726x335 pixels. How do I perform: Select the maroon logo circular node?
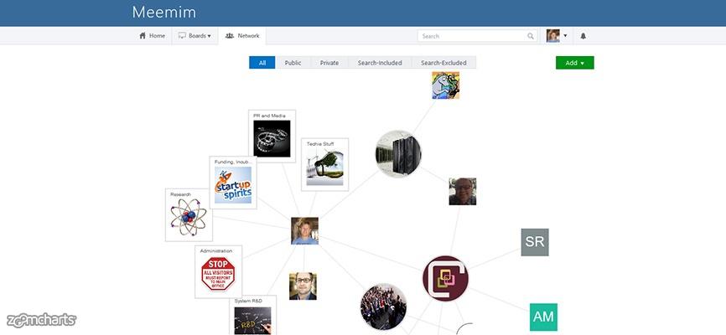click(x=445, y=279)
